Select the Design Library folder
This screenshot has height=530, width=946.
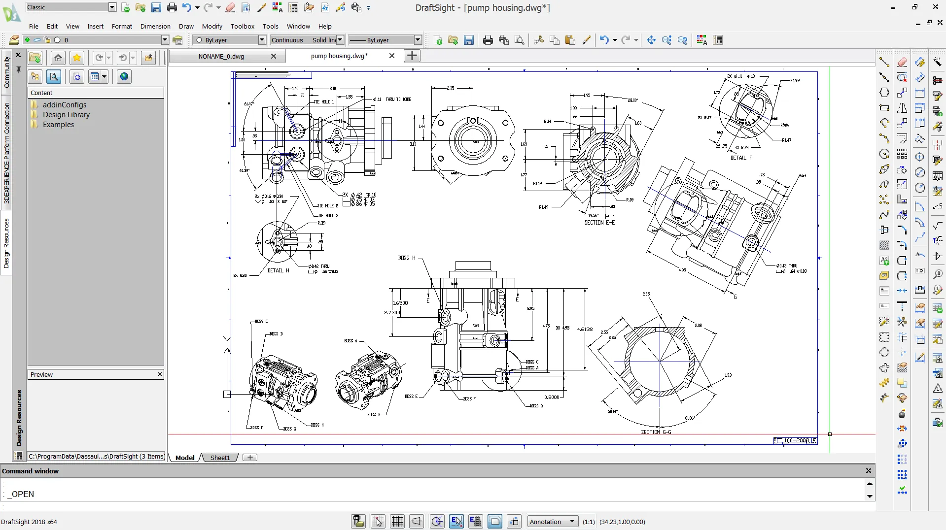point(66,115)
